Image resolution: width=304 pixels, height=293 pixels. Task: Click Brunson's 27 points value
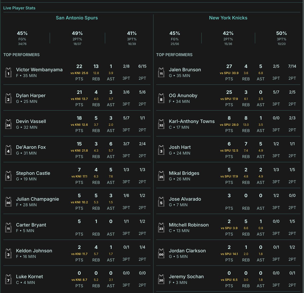coord(229,66)
